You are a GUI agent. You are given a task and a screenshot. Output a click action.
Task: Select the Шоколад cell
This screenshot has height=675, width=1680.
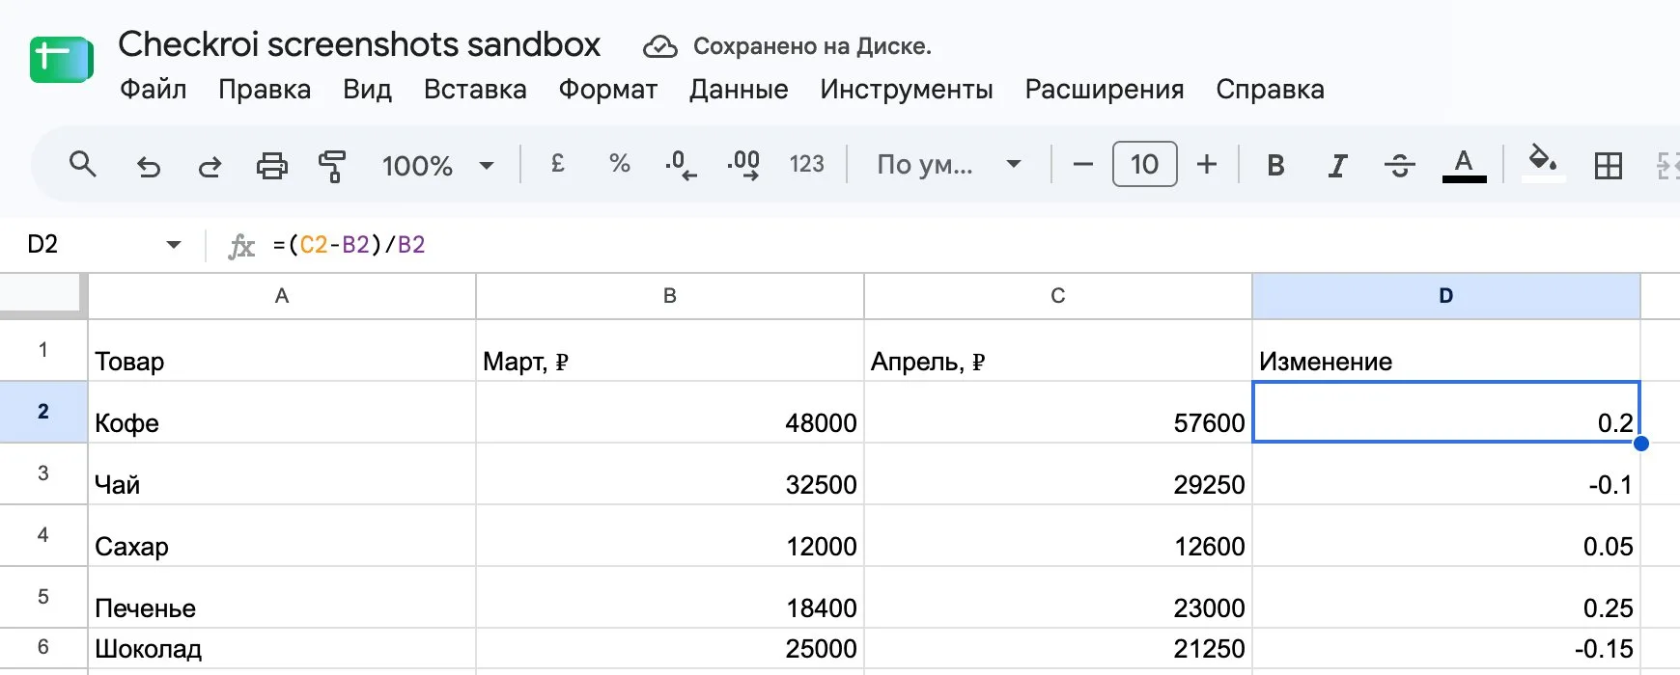click(x=282, y=648)
